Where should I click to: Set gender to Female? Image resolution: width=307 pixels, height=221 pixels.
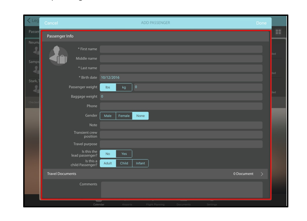pos(124,116)
